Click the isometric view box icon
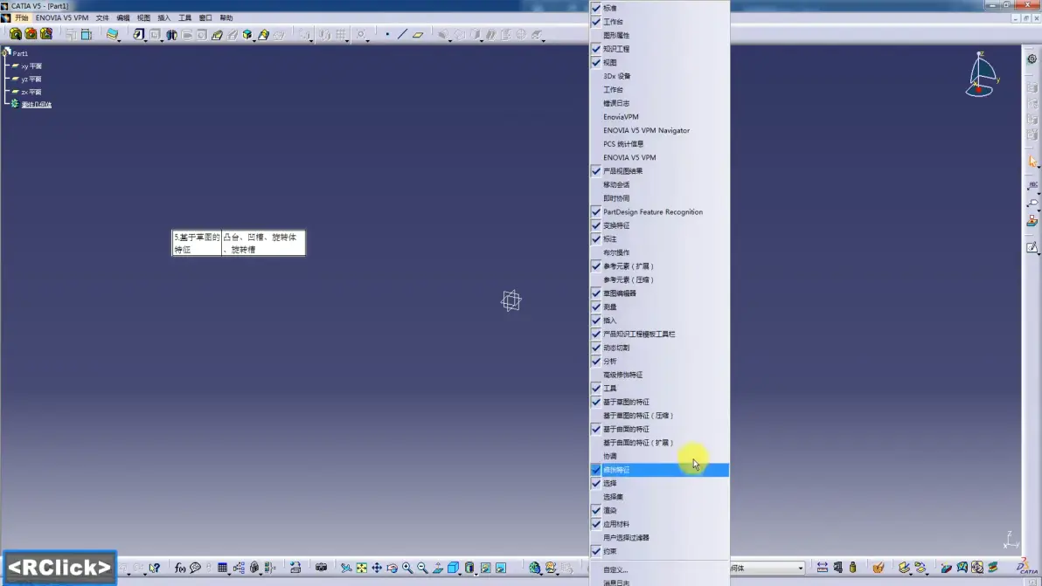The image size is (1042, 586). tap(453, 568)
